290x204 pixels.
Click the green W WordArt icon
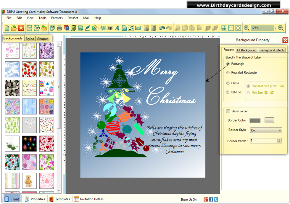tap(103, 28)
